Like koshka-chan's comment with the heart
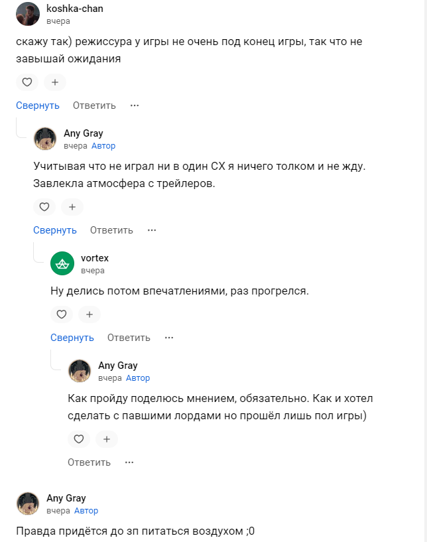Viewport: 427px width, 542px height. [x=27, y=83]
